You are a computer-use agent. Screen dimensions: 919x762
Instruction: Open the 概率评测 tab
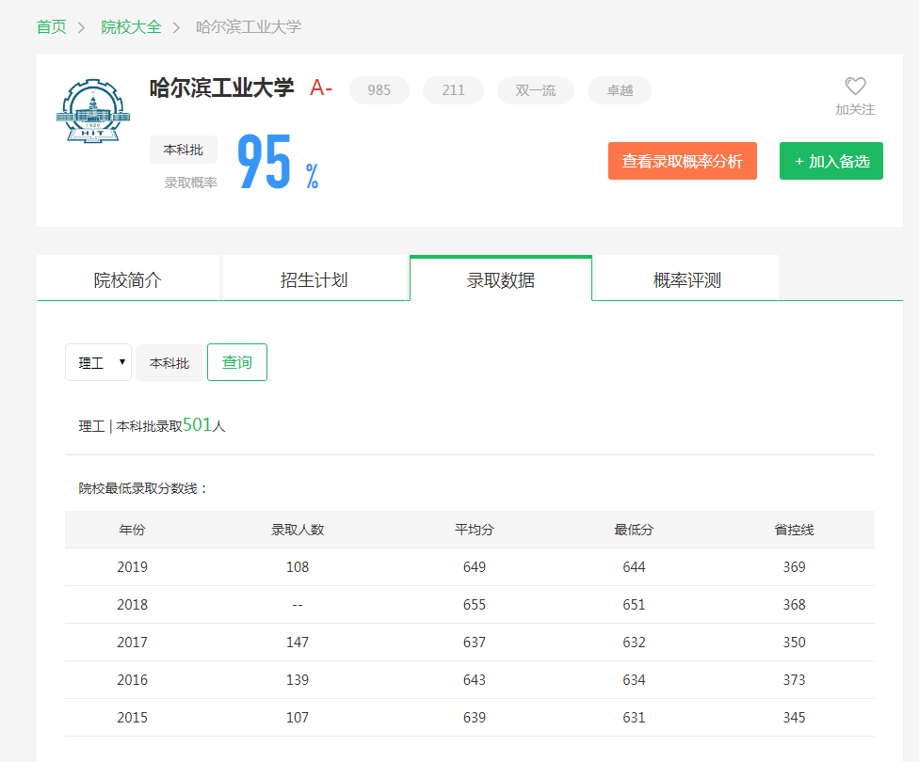(687, 280)
